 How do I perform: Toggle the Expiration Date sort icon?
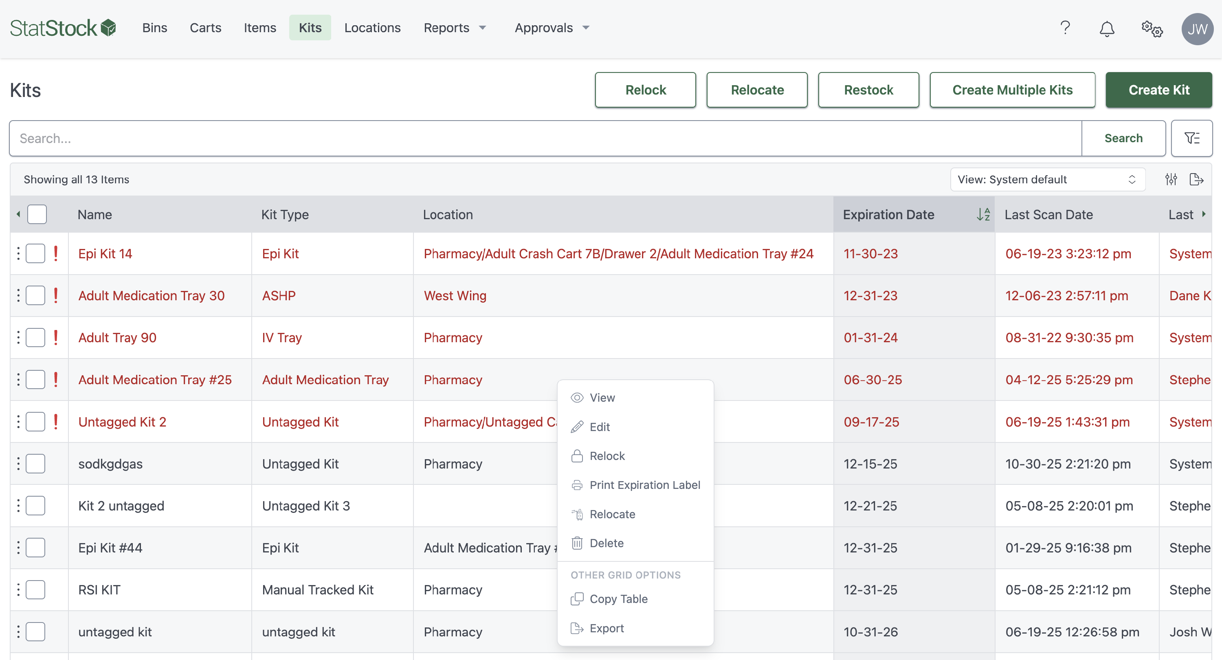click(x=983, y=214)
